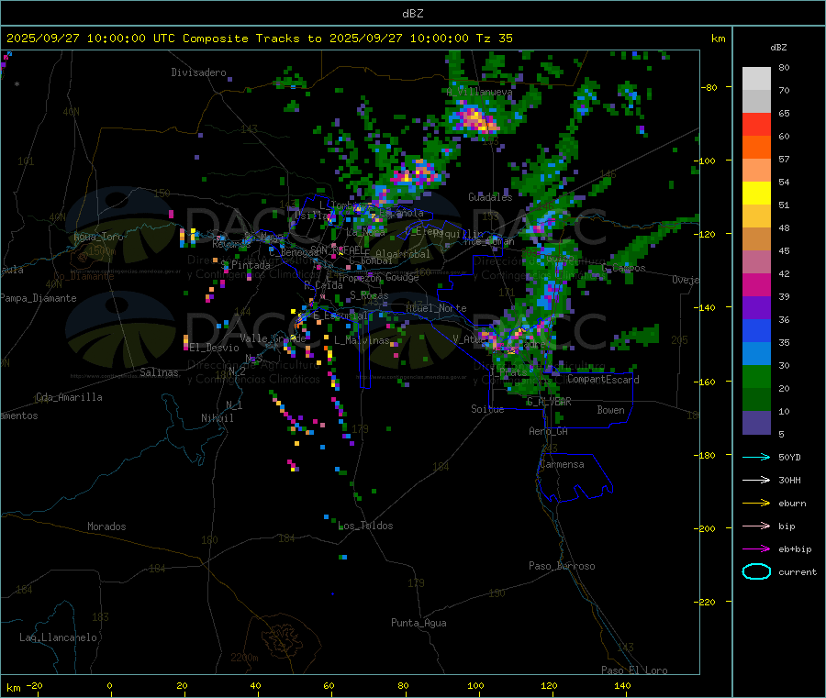Select the yellow 51-54 dBZ color band
826x698 pixels.
pos(756,194)
